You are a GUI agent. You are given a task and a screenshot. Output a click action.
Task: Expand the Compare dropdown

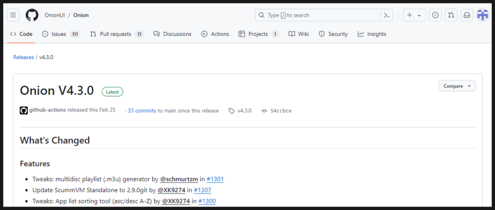point(457,86)
